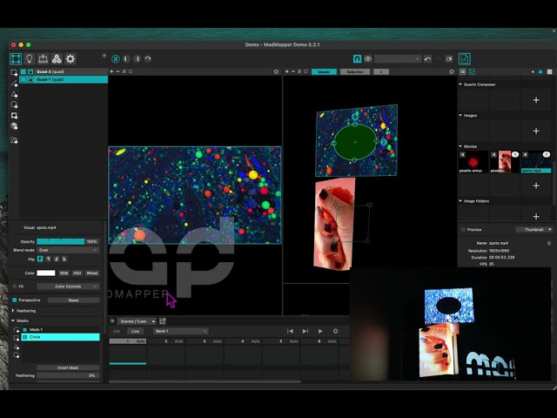Viewport: 557px width, 418px height.
Task: Select the red pexels-anna movie thumbnail
Action: 473,162
